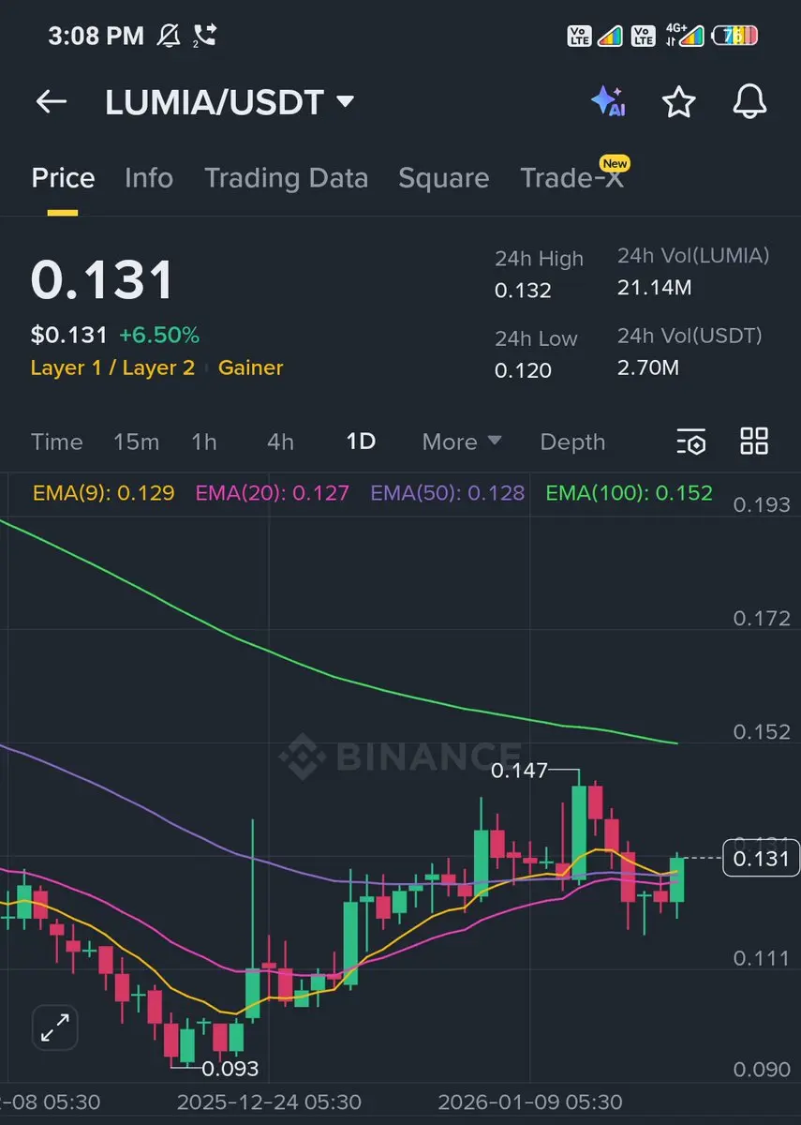Switch to the Price tab
This screenshot has height=1125, width=801.
click(x=63, y=178)
